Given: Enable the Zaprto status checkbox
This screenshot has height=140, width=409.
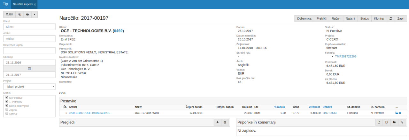Looking at the screenshot, I should click(7, 110).
